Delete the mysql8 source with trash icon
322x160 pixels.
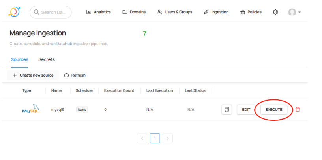(298, 110)
